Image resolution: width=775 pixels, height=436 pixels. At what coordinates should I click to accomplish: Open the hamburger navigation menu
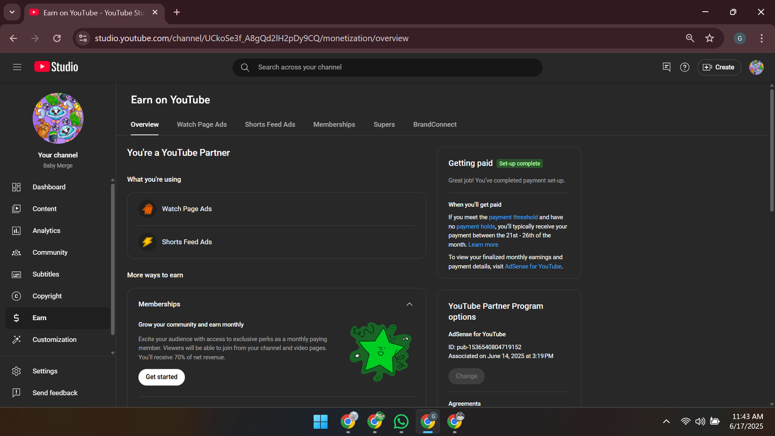click(x=17, y=67)
